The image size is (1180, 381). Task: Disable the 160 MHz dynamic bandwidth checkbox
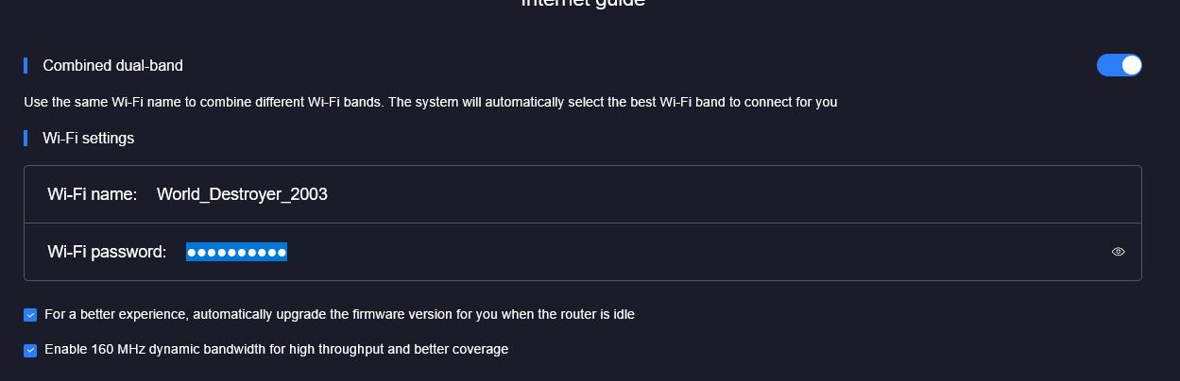(x=31, y=350)
